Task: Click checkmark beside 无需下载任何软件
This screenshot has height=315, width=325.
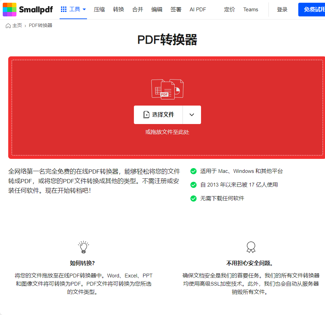Action: 193,198
